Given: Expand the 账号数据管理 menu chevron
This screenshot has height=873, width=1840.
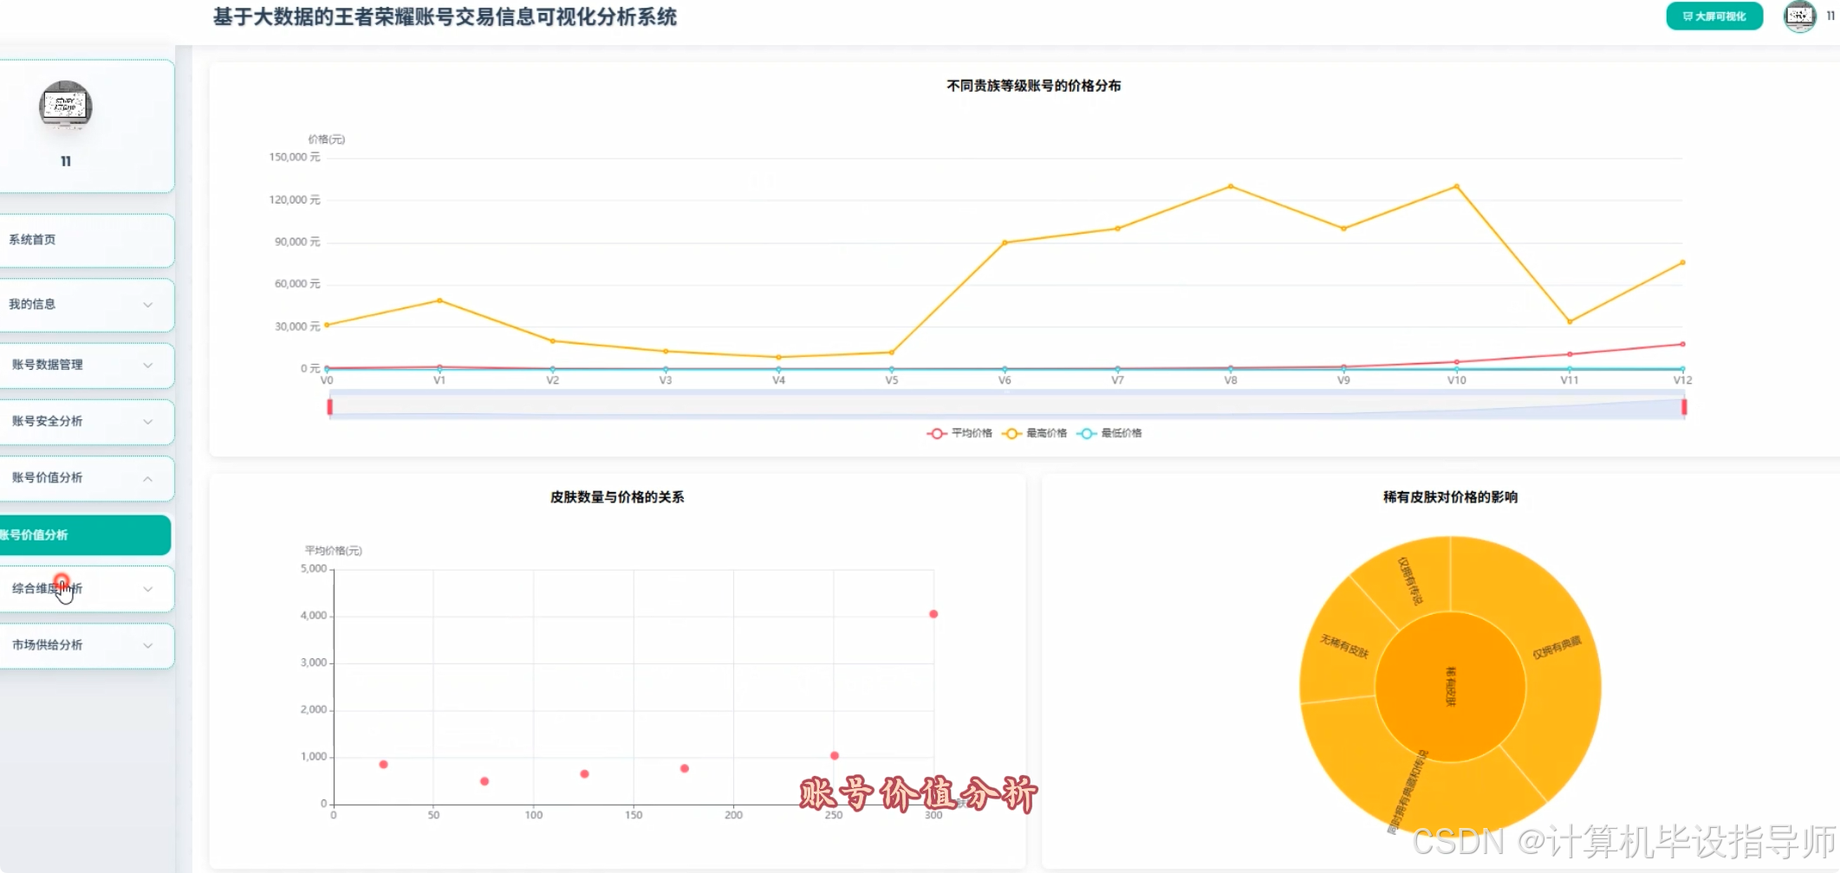Looking at the screenshot, I should (x=148, y=365).
